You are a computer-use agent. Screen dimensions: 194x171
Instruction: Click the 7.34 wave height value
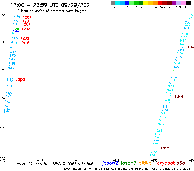[181, 47]
